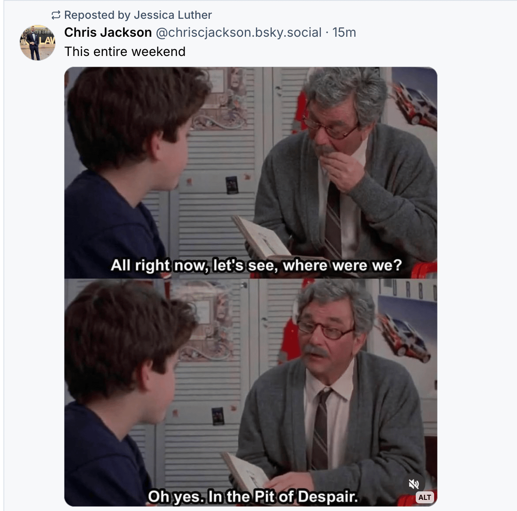Open the 15m timestamp link
The image size is (517, 511).
click(x=344, y=32)
